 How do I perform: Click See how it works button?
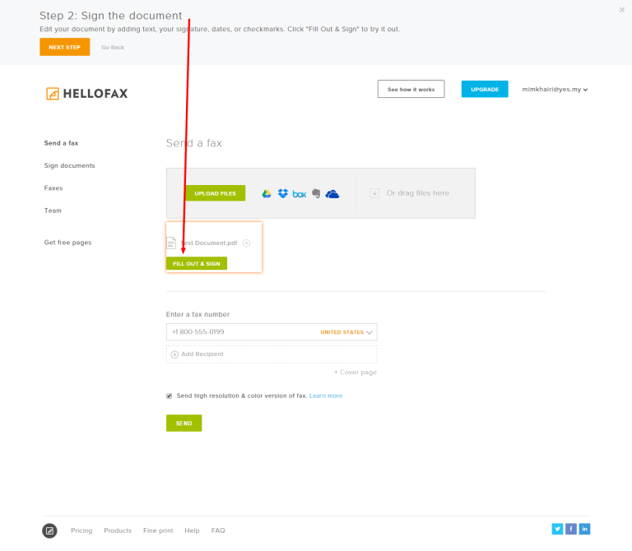point(411,89)
